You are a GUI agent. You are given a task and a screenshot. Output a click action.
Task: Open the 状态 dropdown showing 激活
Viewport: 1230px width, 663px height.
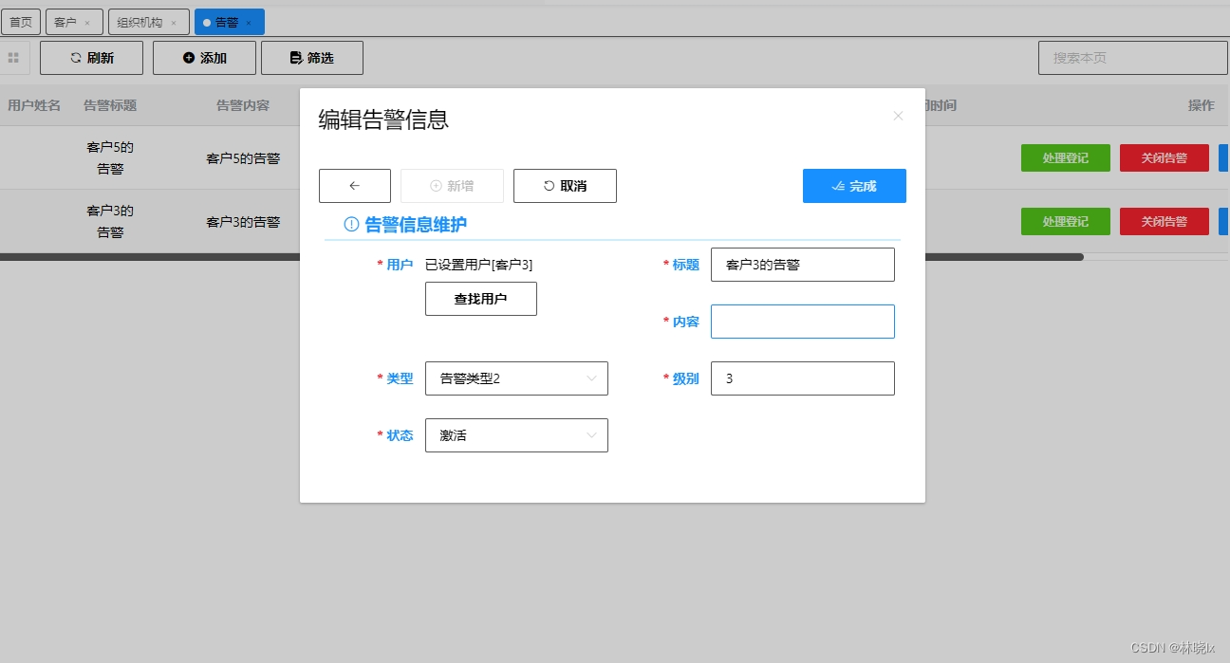pyautogui.click(x=516, y=435)
